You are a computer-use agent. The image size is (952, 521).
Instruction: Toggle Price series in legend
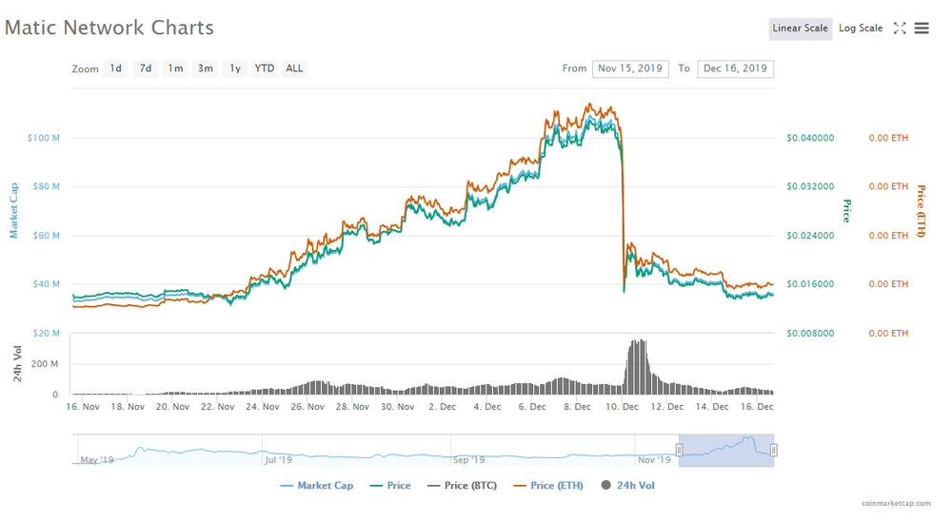point(390,485)
